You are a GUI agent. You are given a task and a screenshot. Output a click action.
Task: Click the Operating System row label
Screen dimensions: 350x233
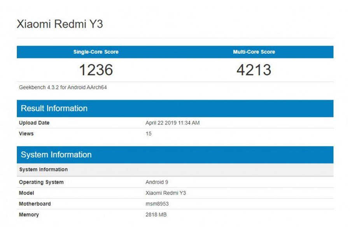click(41, 182)
